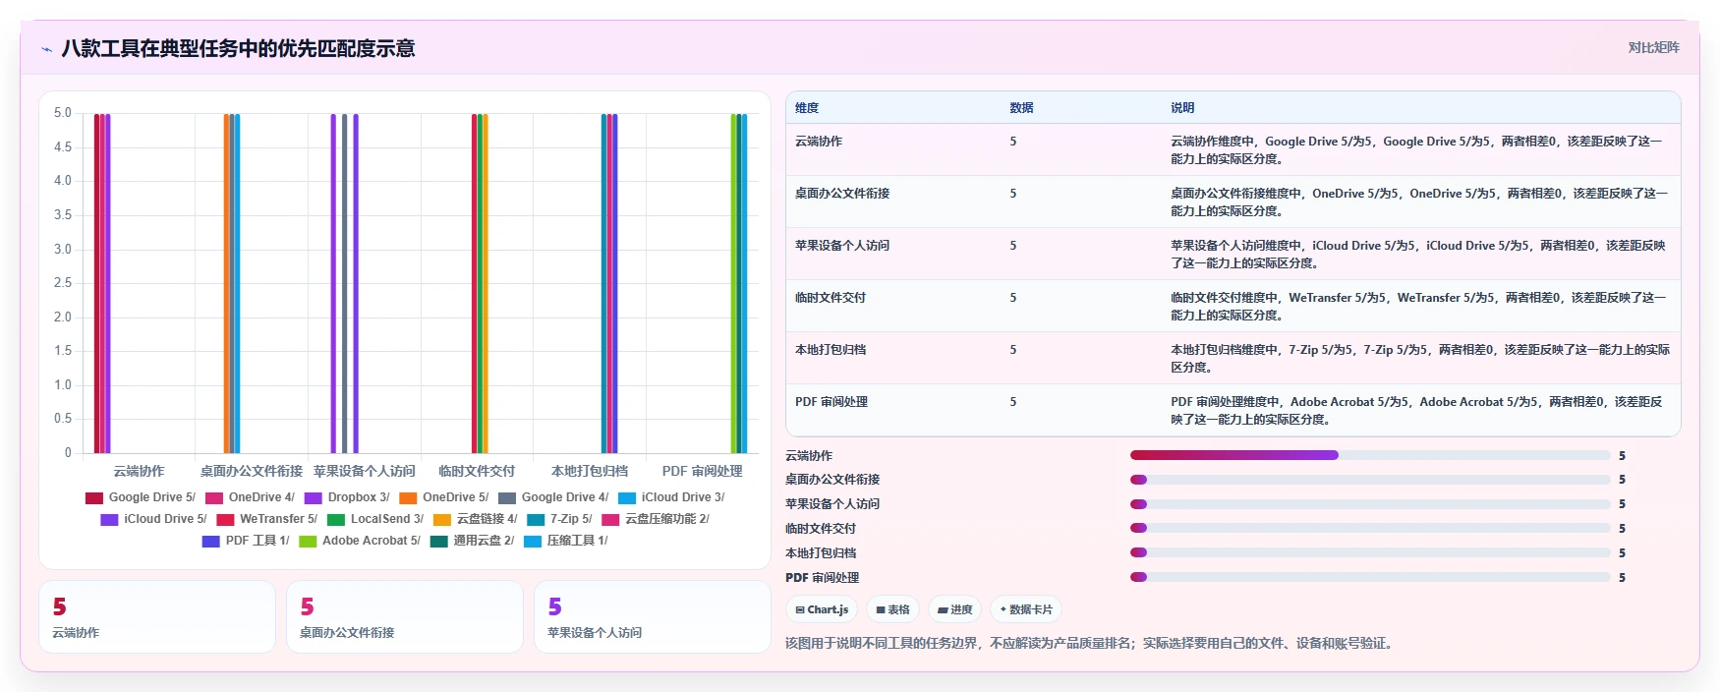The width and height of the screenshot is (1720, 692).
Task: Click the PDF 审阅处理 progress bar
Action: click(x=1370, y=577)
